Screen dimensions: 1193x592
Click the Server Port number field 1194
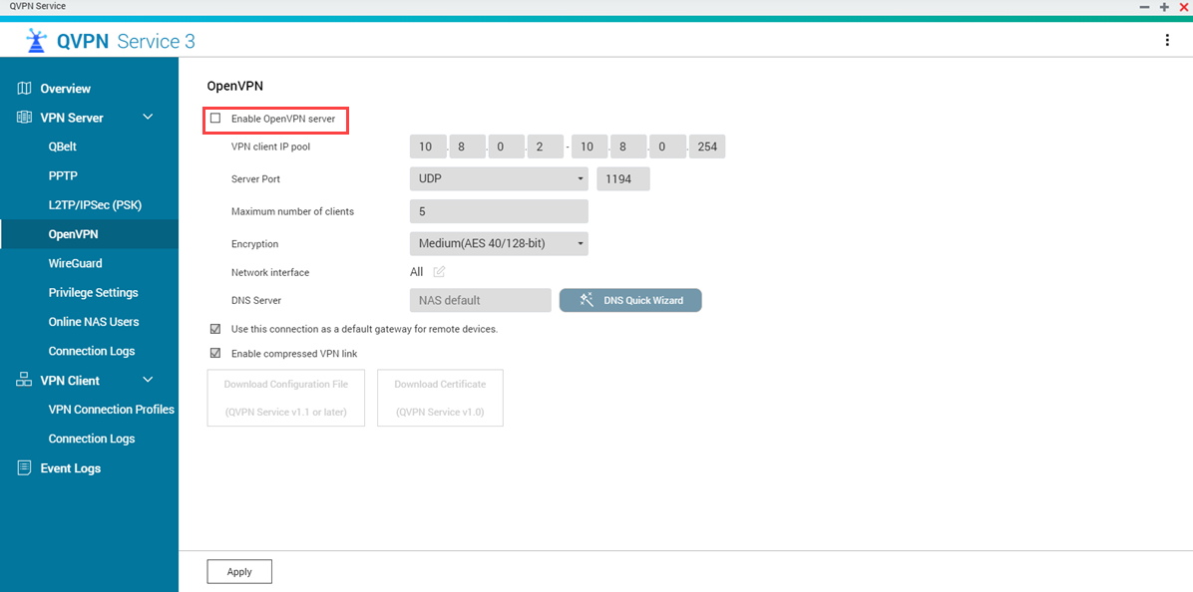[x=623, y=178]
